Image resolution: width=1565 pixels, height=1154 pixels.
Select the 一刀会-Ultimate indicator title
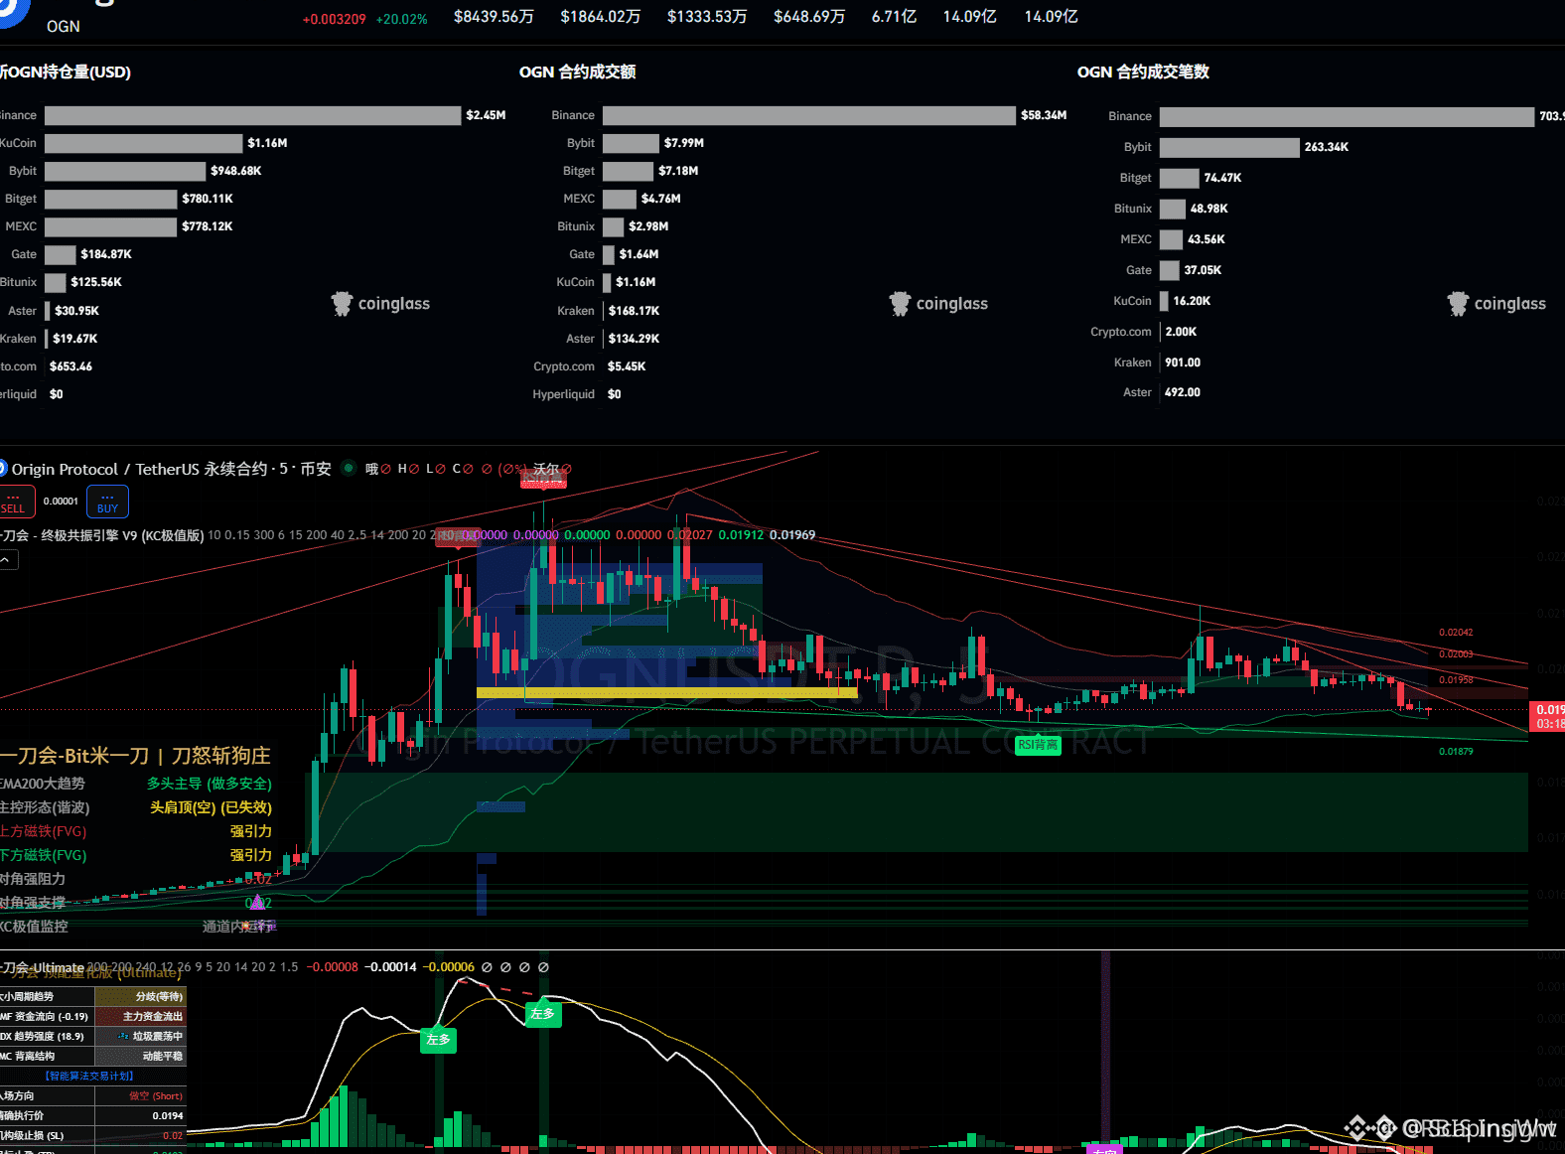click(x=42, y=967)
